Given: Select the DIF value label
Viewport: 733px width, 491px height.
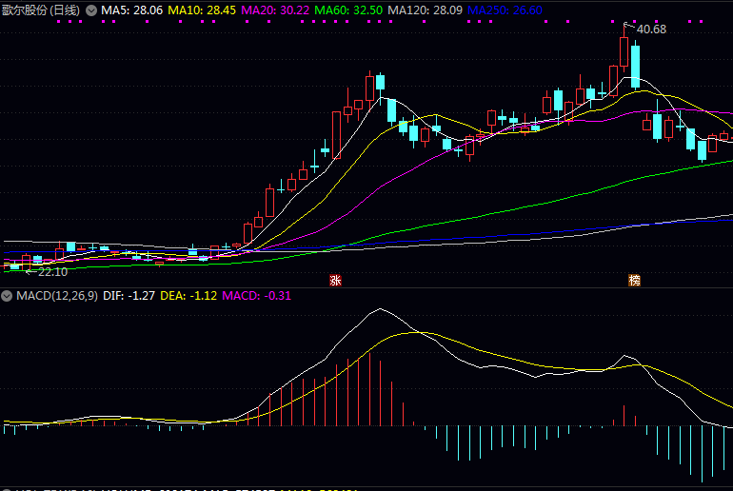Looking at the screenshot, I should pyautogui.click(x=129, y=296).
